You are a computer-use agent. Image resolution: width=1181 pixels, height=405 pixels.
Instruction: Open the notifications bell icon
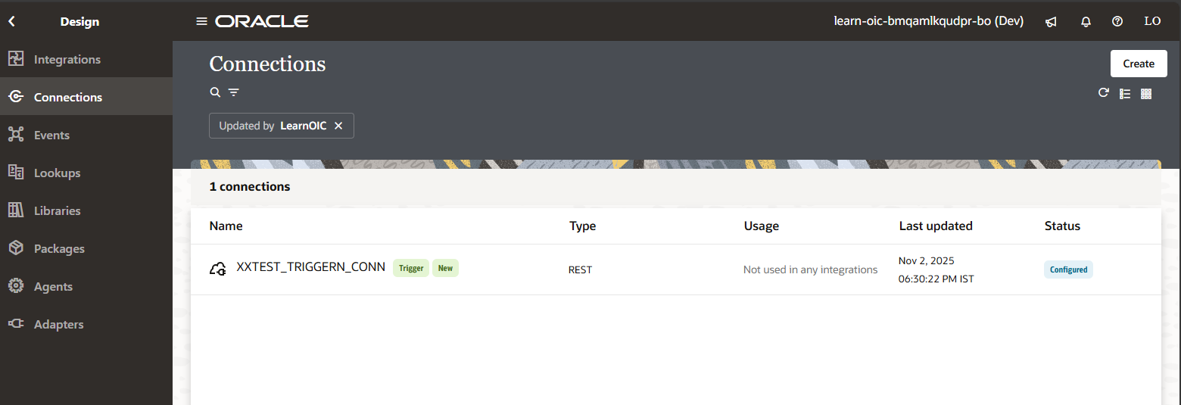tap(1086, 22)
